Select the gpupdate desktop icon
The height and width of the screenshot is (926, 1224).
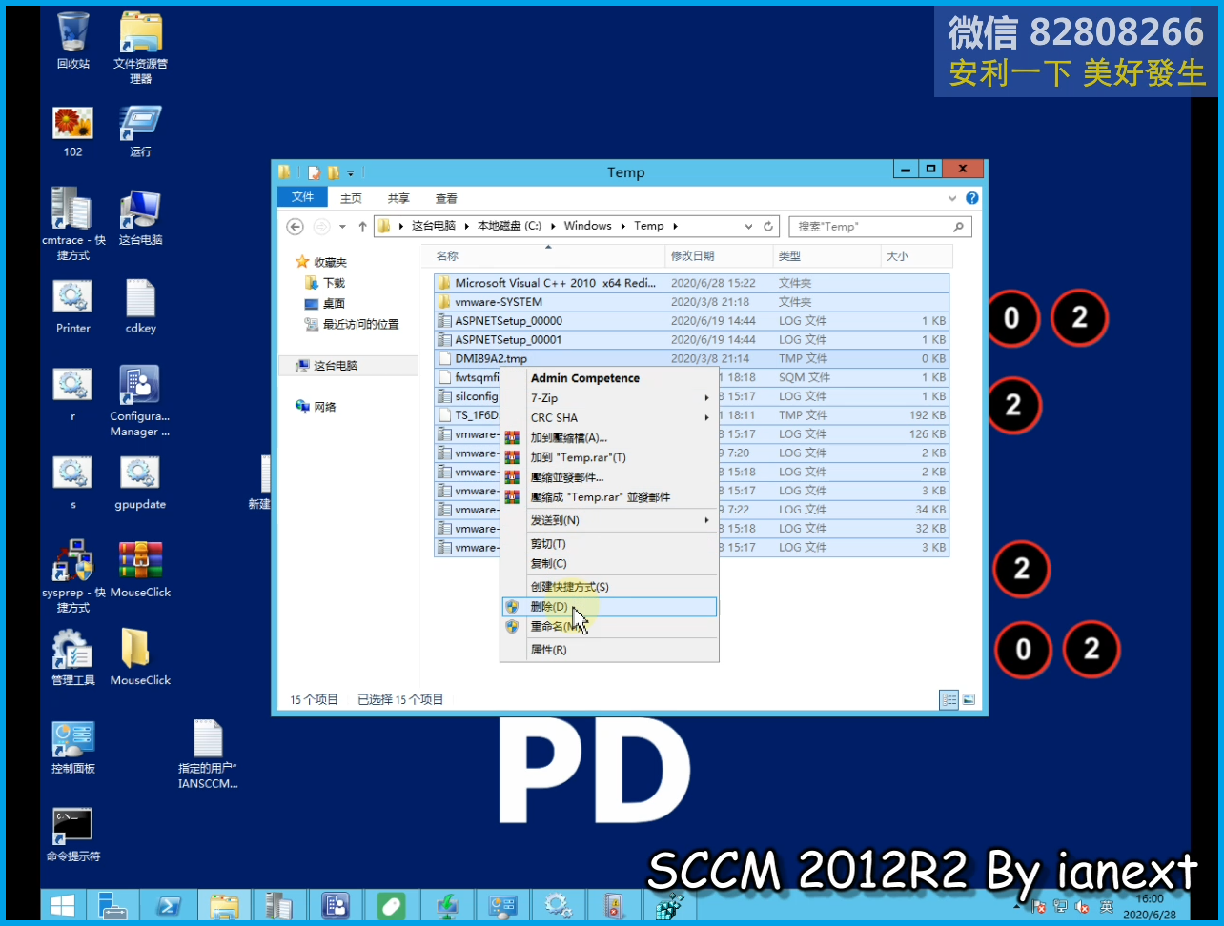coord(140,484)
